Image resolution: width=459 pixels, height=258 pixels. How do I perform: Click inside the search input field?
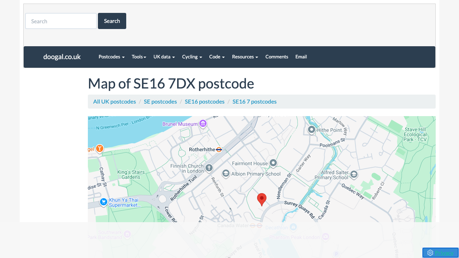(61, 21)
